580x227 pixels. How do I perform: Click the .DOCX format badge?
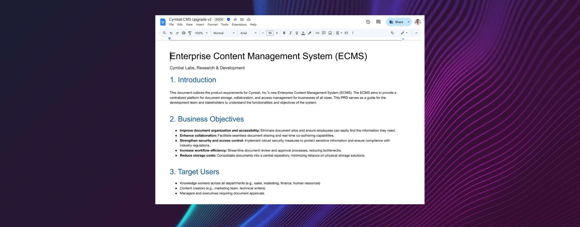219,20
